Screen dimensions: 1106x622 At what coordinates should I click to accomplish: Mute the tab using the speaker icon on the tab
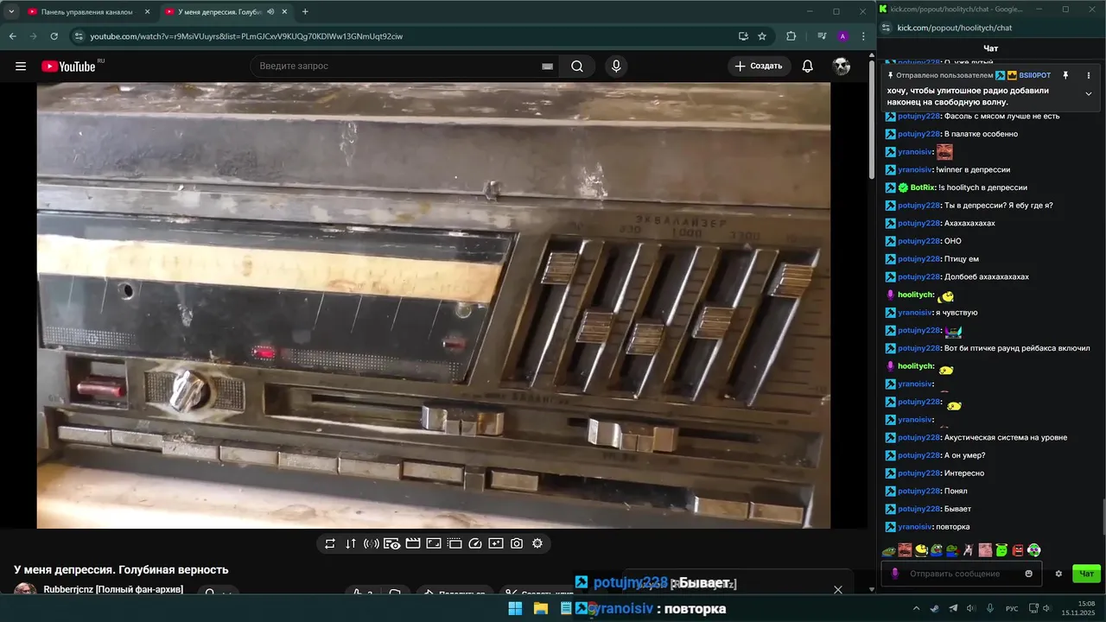point(270,12)
